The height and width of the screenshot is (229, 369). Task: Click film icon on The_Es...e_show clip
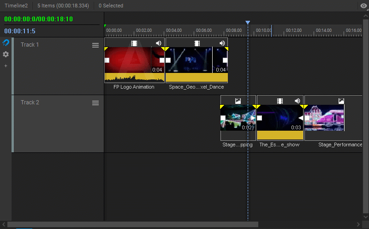pos(280,101)
